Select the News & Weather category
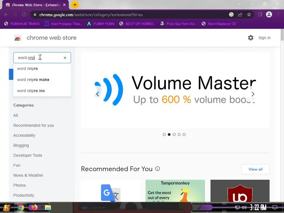The height and width of the screenshot is (213, 284). pos(28,175)
